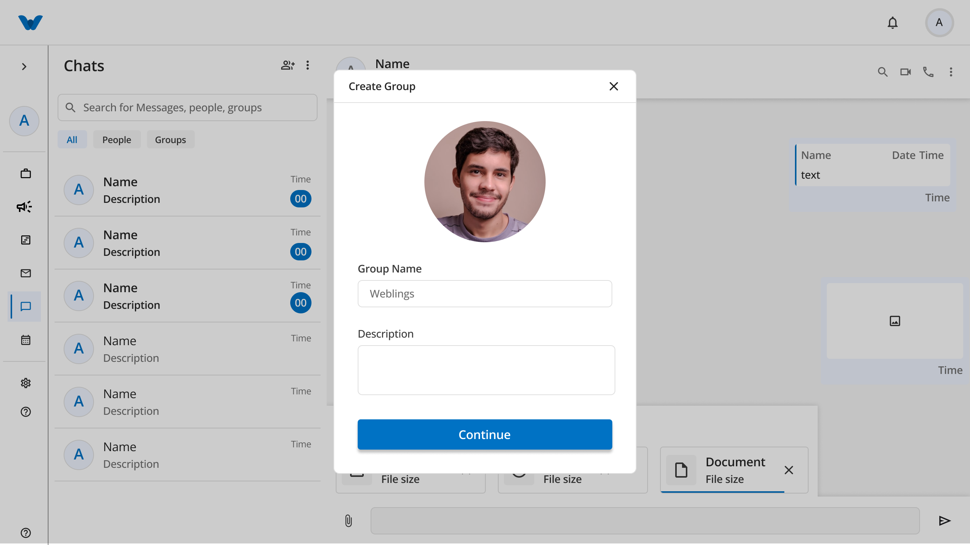Start a video call

pyautogui.click(x=906, y=72)
